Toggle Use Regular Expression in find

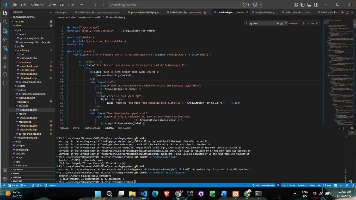pos(286,23)
